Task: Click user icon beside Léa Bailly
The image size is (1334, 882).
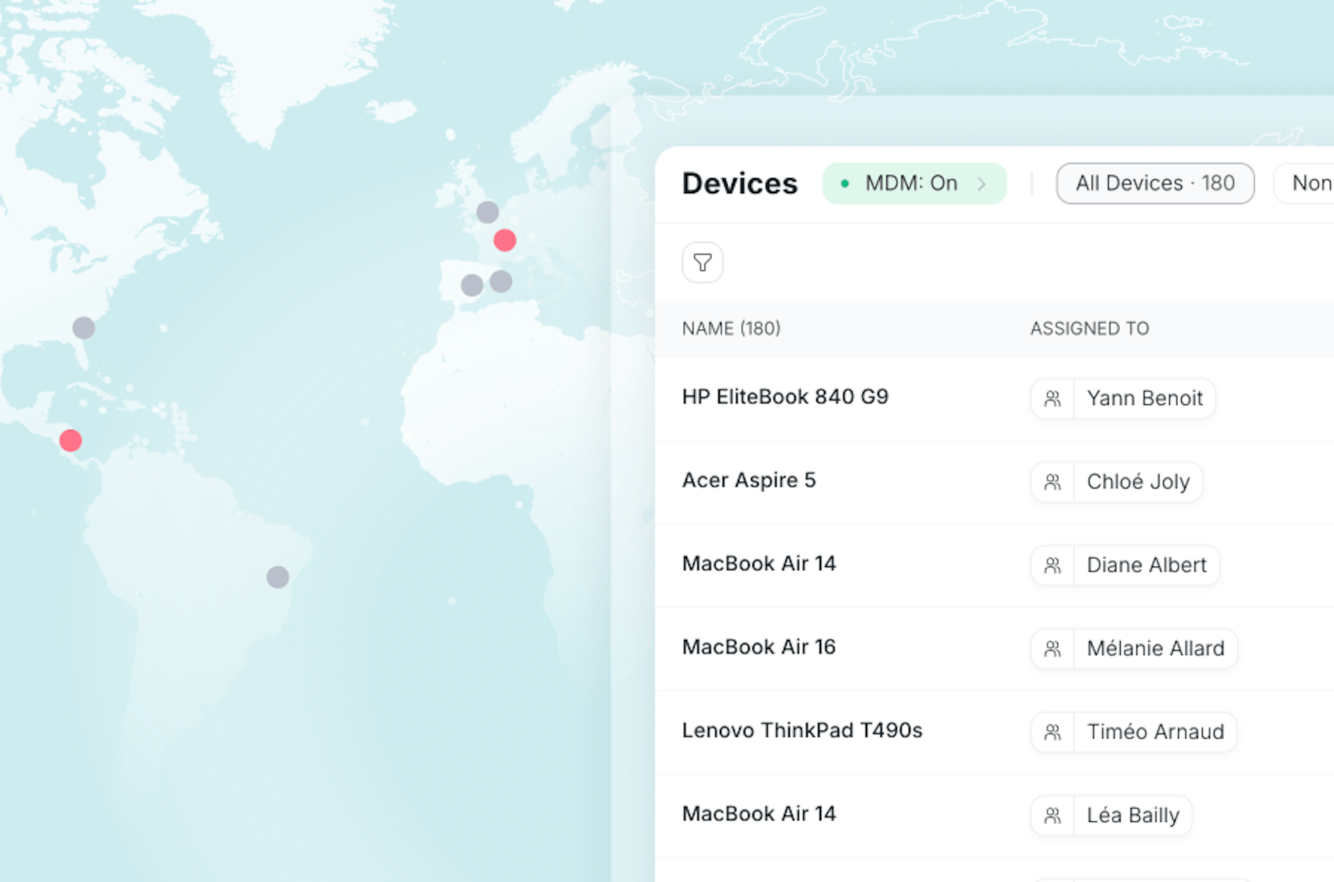Action: [x=1053, y=815]
